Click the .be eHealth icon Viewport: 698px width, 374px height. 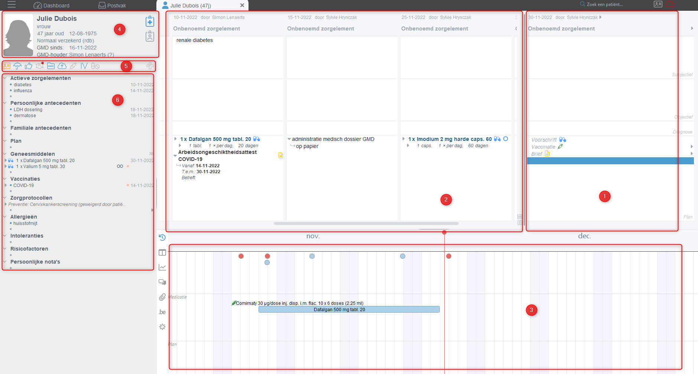coord(162,312)
